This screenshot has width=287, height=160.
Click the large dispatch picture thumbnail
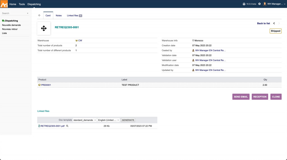tap(44, 28)
